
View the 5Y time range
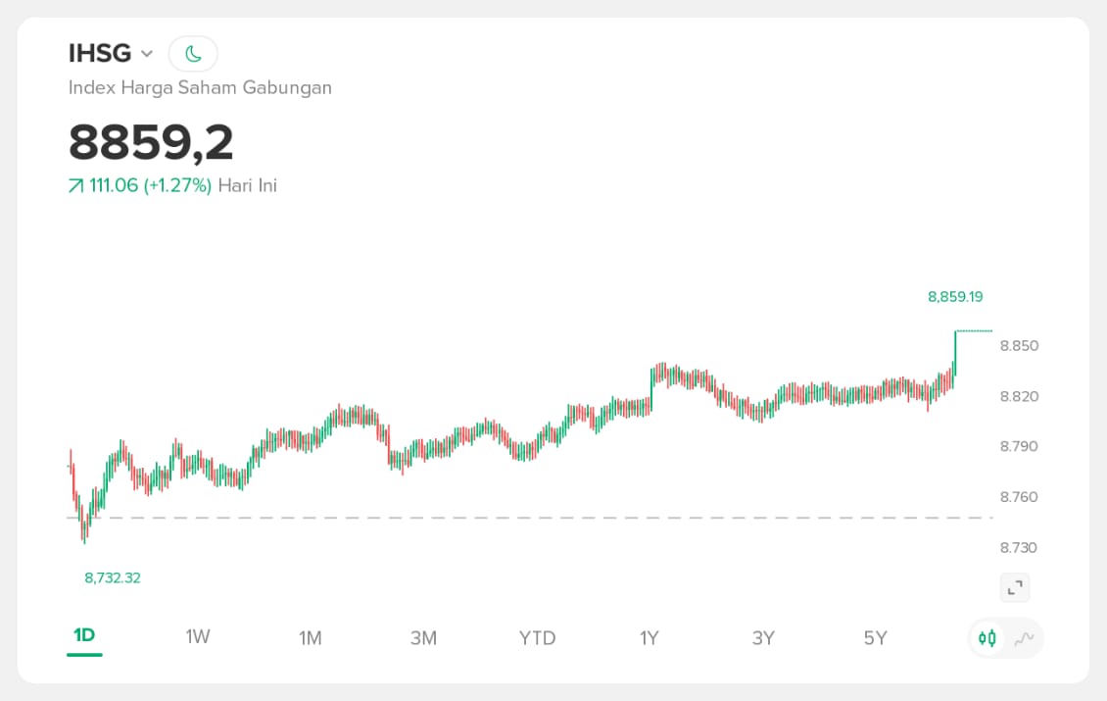(x=875, y=637)
